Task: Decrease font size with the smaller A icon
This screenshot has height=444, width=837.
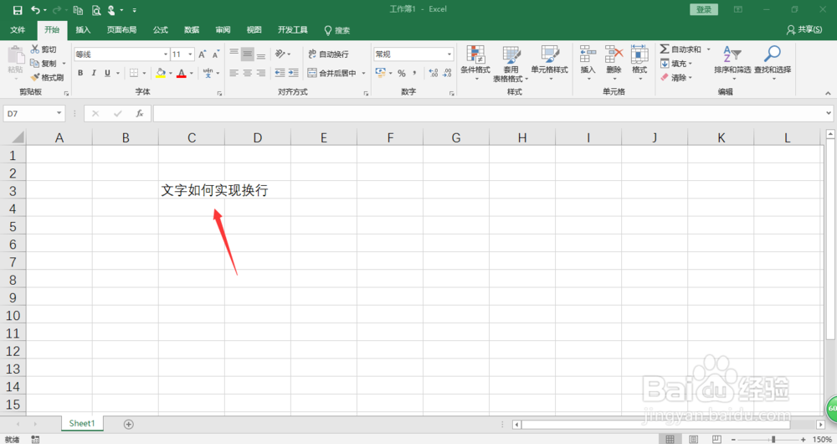Action: tap(216, 54)
